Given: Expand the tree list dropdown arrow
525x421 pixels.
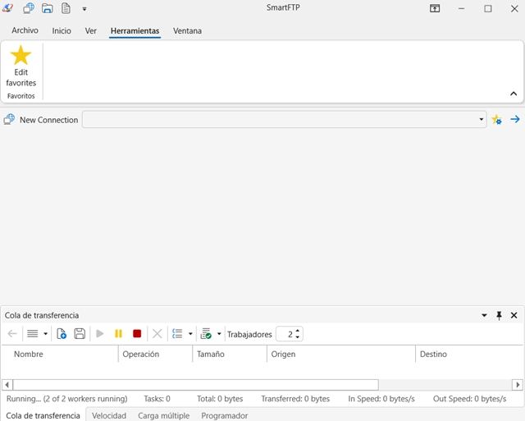Looking at the screenshot, I should 190,333.
